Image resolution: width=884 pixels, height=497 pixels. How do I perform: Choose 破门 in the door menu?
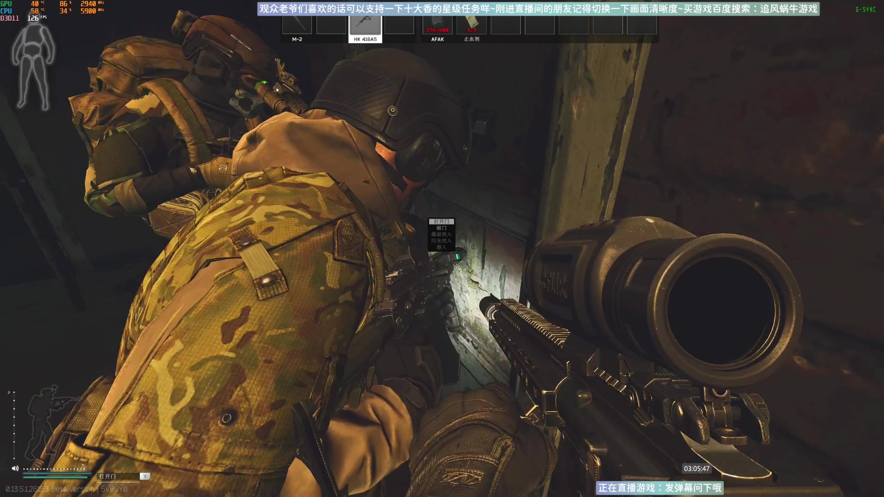441,228
